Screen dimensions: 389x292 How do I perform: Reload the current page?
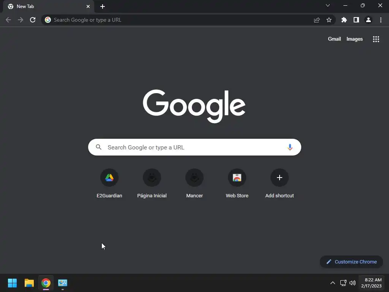[33, 20]
